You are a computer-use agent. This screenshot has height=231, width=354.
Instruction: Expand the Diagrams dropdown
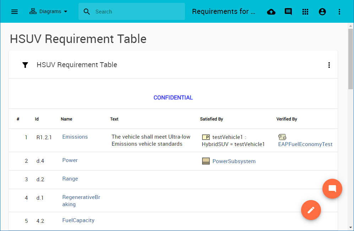[x=48, y=12]
